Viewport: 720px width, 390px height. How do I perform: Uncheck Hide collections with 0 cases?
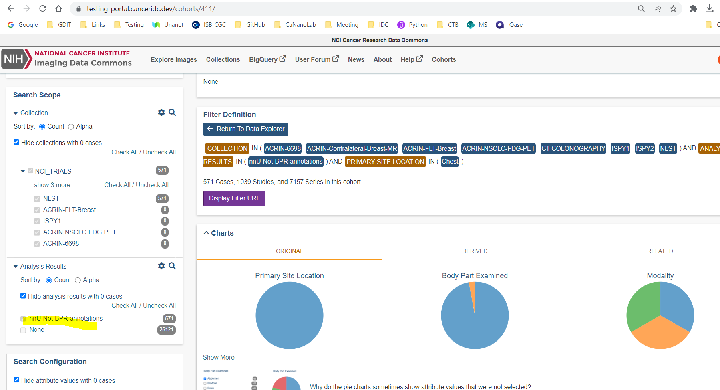click(16, 142)
